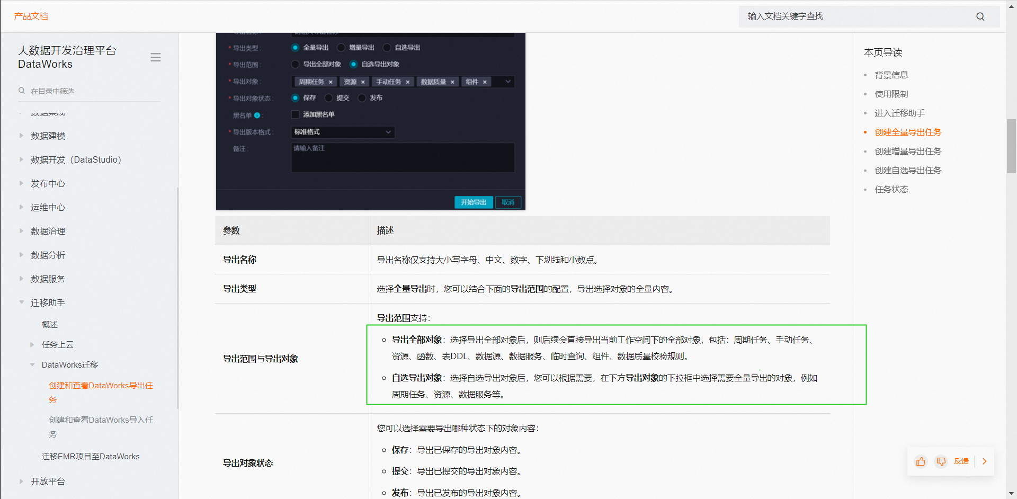This screenshot has height=499, width=1017.
Task: Select the 增量导出 radio button
Action: point(341,48)
